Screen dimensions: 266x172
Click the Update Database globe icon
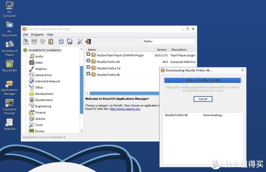[70, 41]
